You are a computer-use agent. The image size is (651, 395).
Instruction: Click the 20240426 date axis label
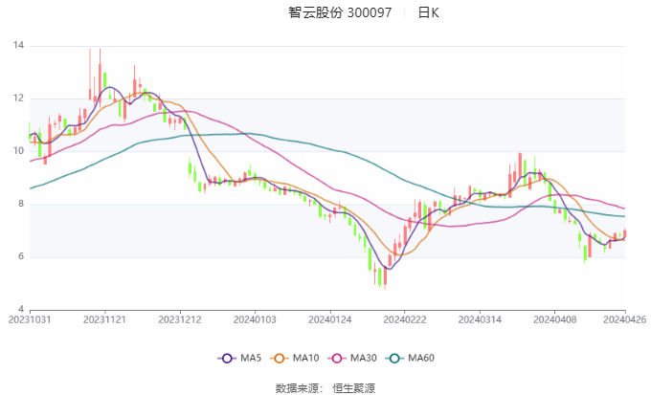(625, 319)
